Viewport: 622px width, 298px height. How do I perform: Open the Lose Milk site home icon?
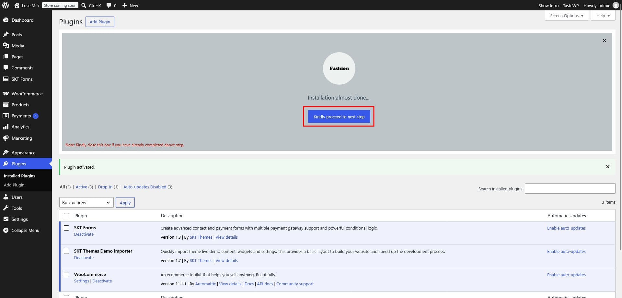pos(17,5)
